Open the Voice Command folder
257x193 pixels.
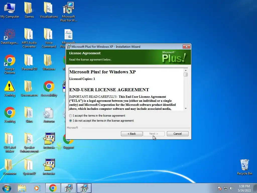pos(49,38)
